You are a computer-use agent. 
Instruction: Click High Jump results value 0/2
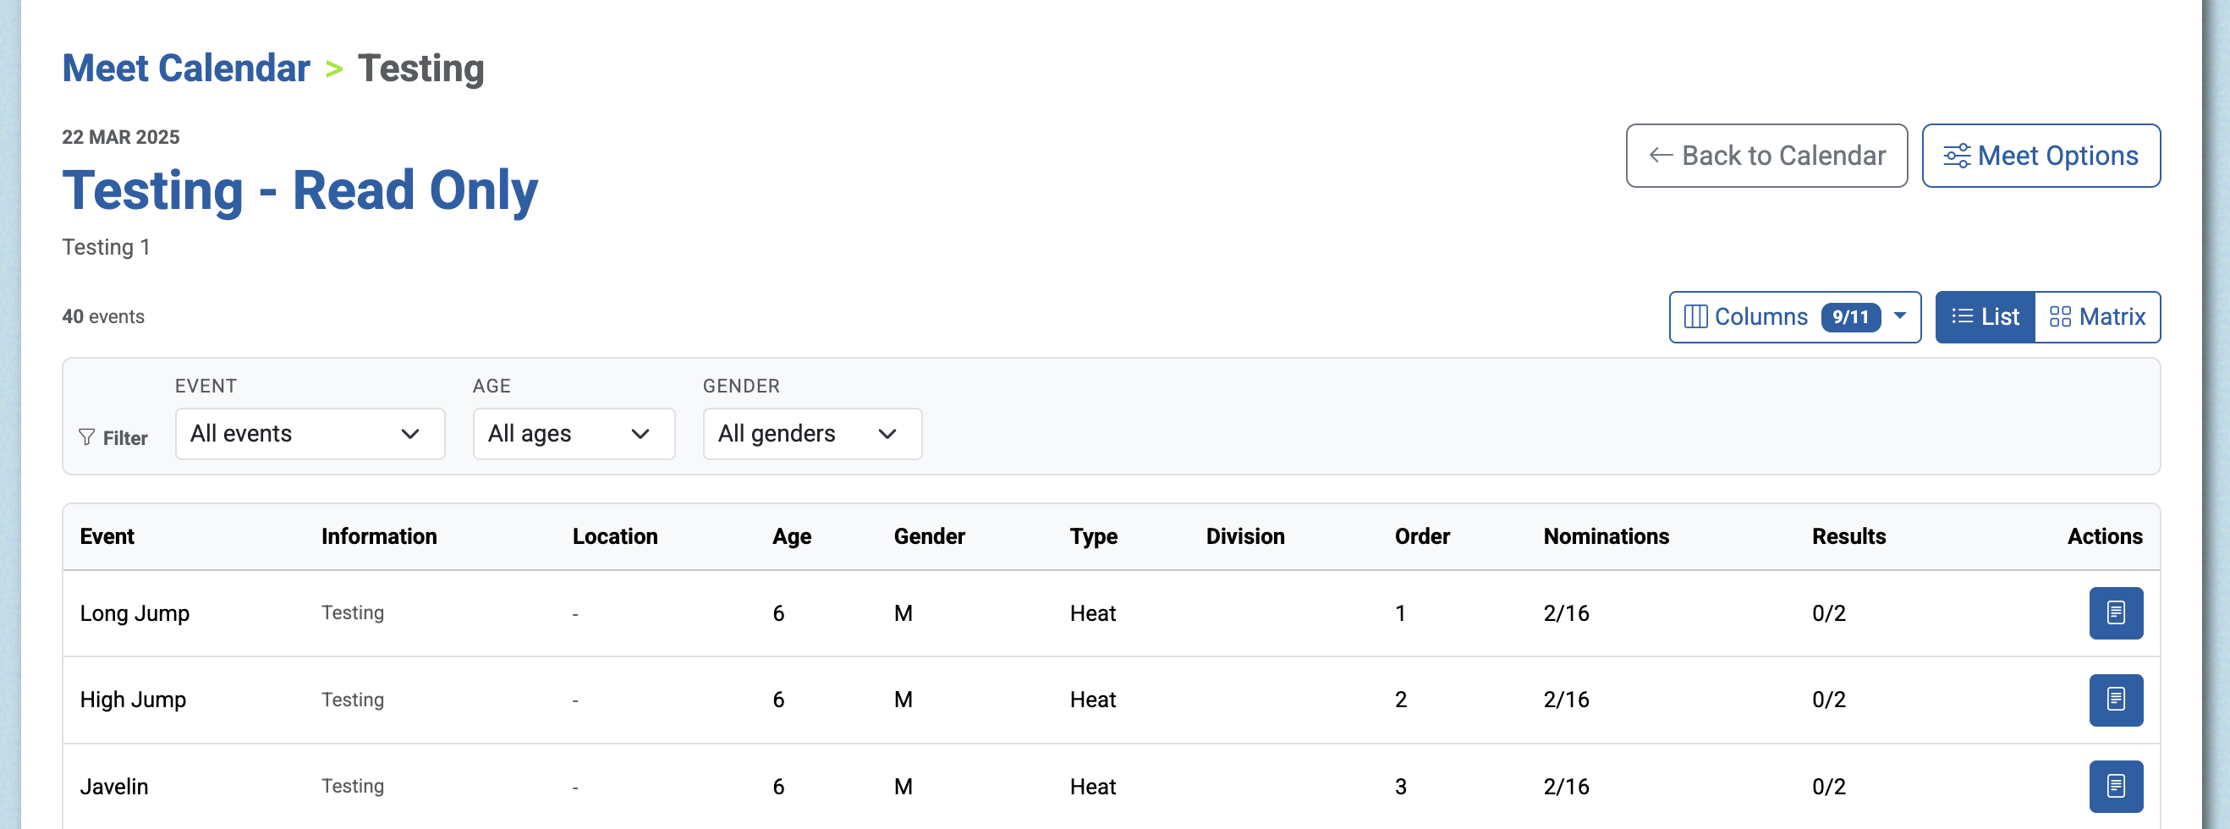tap(1828, 700)
